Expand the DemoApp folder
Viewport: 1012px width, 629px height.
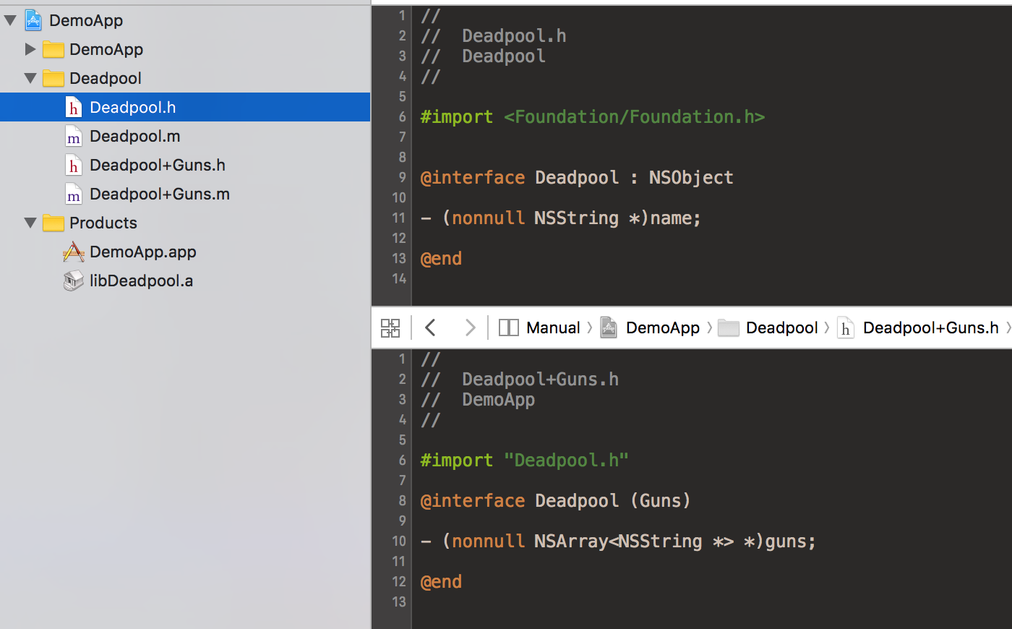click(x=29, y=49)
